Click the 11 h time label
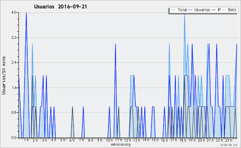The width and height of the screenshot is (241, 148). 118,140
